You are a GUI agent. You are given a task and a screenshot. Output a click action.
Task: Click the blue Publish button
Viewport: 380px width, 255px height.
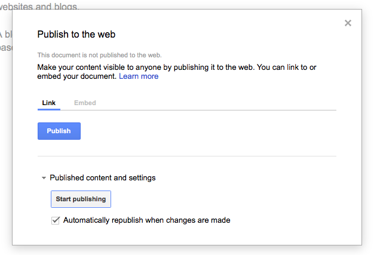[59, 131]
